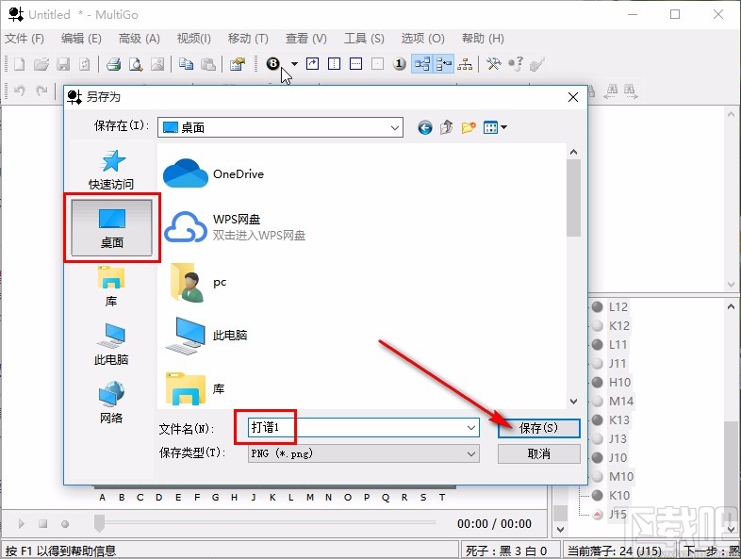Click the hierarchy chart toolbar icon

click(465, 64)
